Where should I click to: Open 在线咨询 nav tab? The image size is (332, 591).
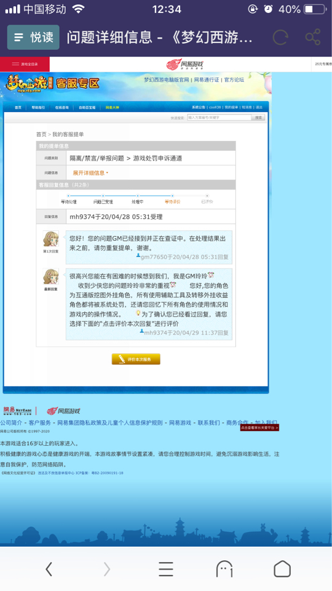pyautogui.click(x=62, y=107)
